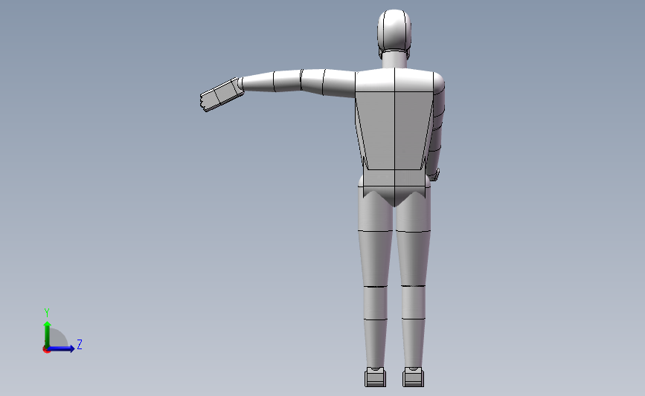Click the blue Z axis arrow of the triad
The height and width of the screenshot is (396, 645).
pyautogui.click(x=61, y=348)
